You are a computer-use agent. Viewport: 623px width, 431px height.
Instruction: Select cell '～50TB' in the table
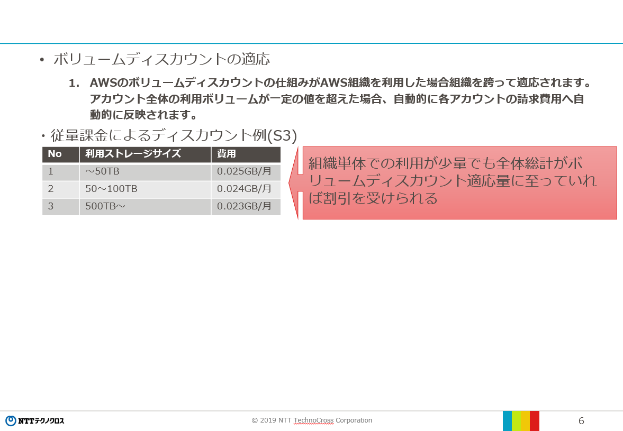tap(145, 172)
